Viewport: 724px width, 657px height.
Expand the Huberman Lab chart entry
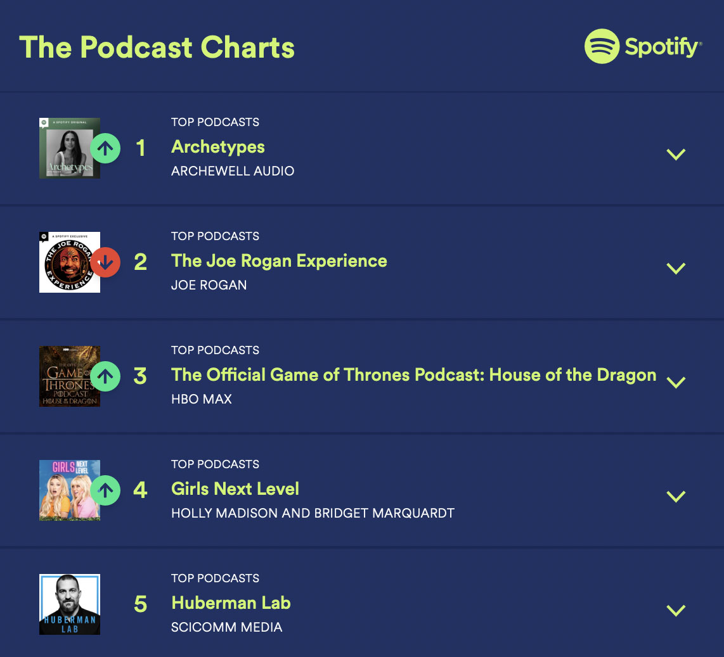tap(676, 610)
